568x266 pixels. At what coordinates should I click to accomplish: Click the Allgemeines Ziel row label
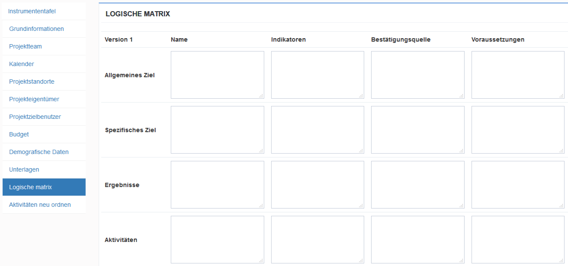(130, 75)
